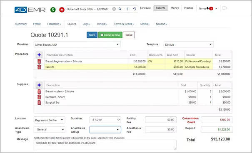
Task: Click the Multiple Procedures reason cell
Action: click(x=199, y=67)
